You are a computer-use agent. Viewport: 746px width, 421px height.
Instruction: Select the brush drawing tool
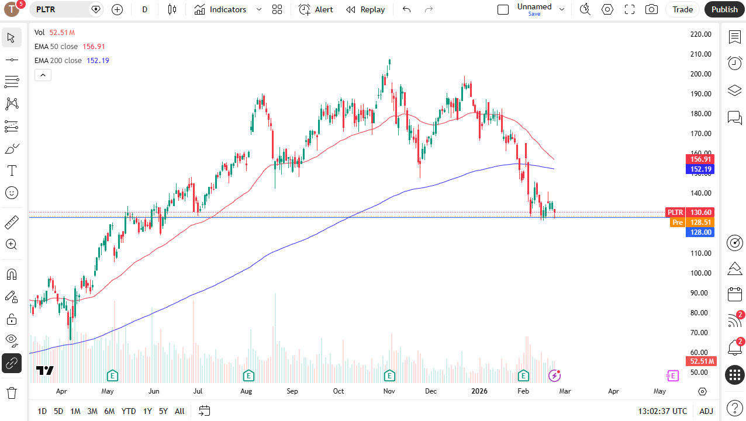(11, 148)
